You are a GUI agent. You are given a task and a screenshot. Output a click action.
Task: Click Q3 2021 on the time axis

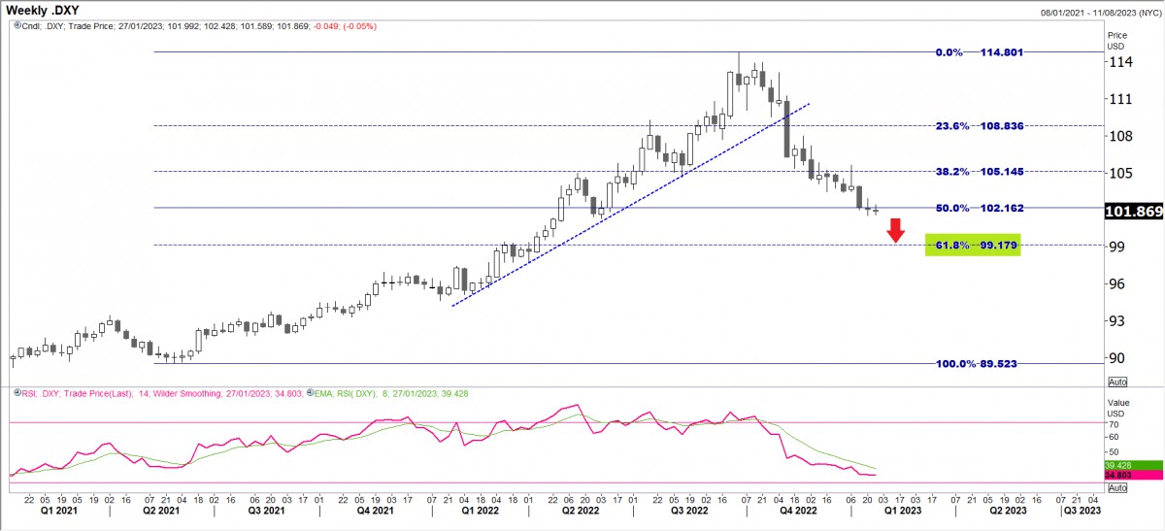pyautogui.click(x=266, y=510)
